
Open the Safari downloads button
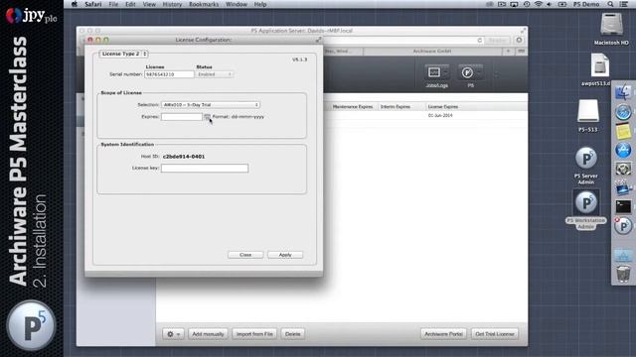[x=519, y=40]
